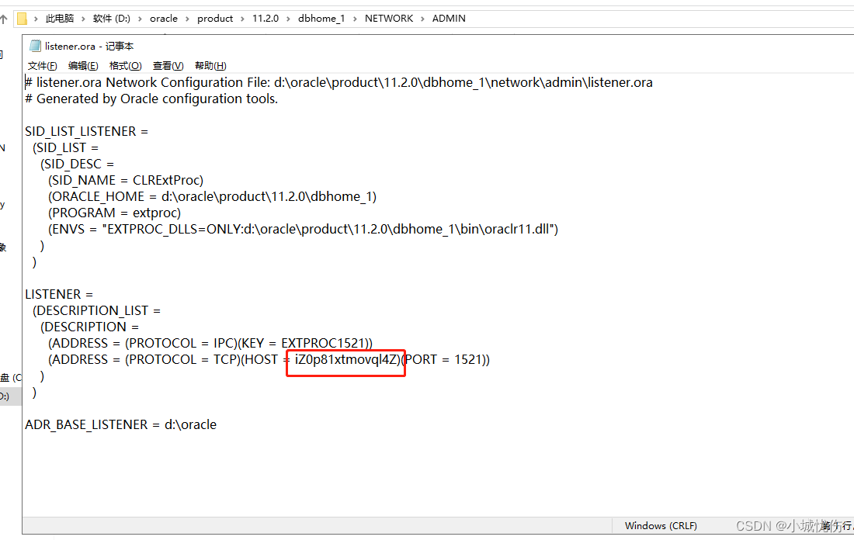Click the Windows (CRLF) status bar indicator
Viewport: 854px width, 540px height.
[661, 525]
